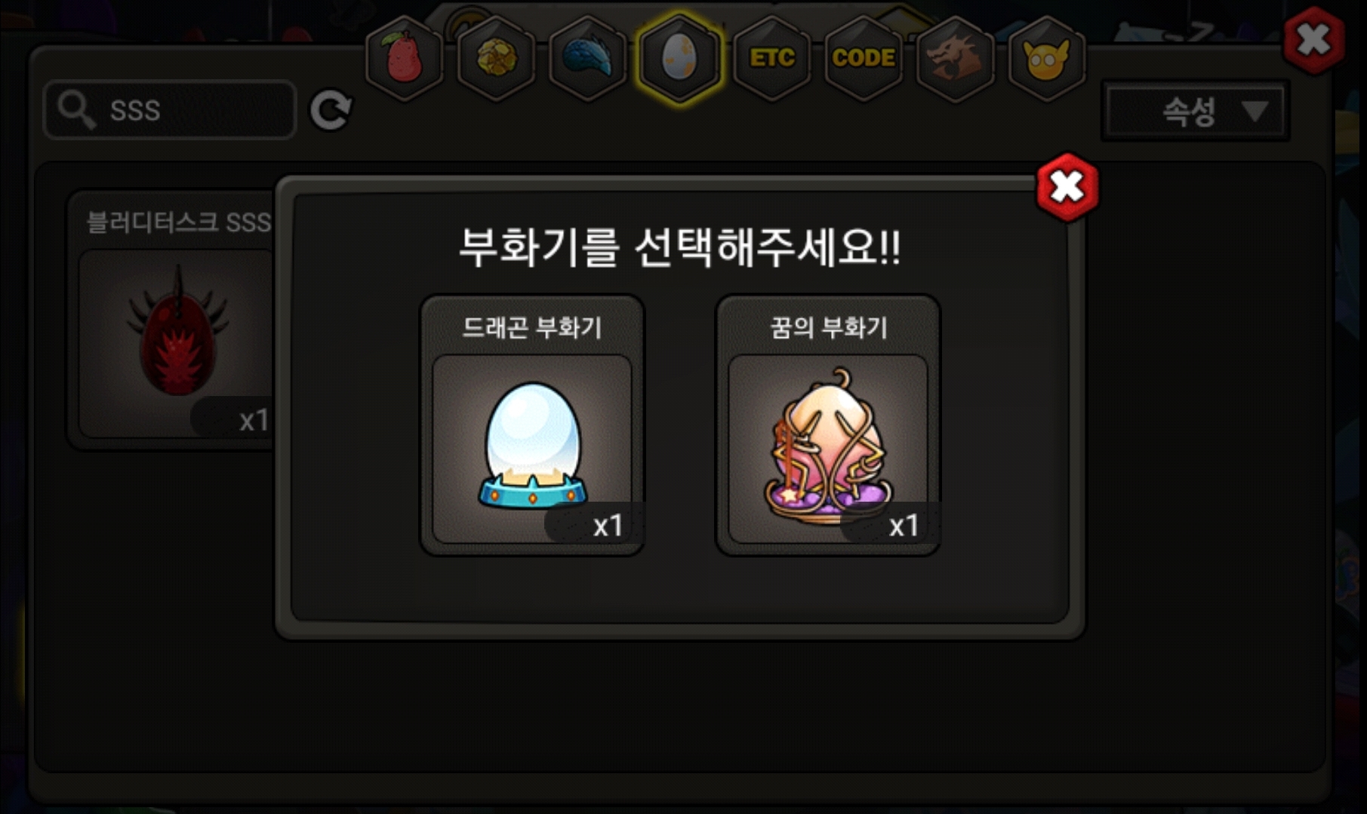Open the yellow horned mask category
Image resolution: width=1367 pixels, height=814 pixels.
click(x=1046, y=58)
